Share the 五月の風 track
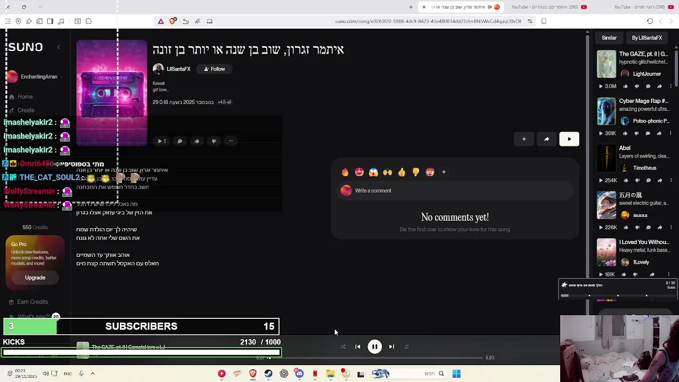The height and width of the screenshot is (382, 679). pos(659,227)
